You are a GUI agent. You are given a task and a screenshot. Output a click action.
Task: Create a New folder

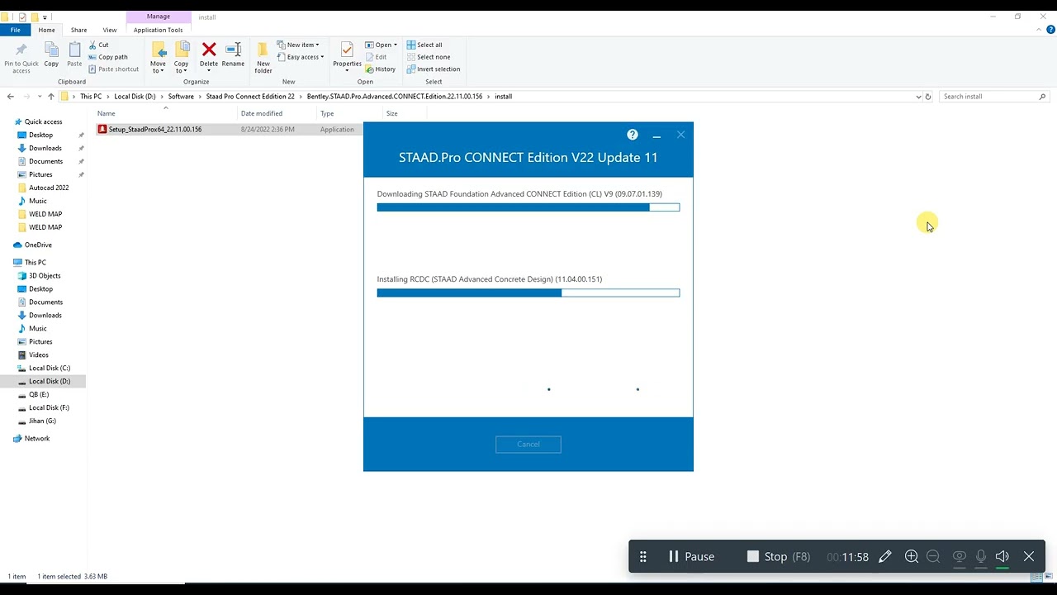263,57
